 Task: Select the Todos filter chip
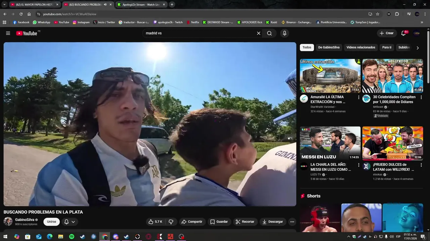[x=307, y=47]
